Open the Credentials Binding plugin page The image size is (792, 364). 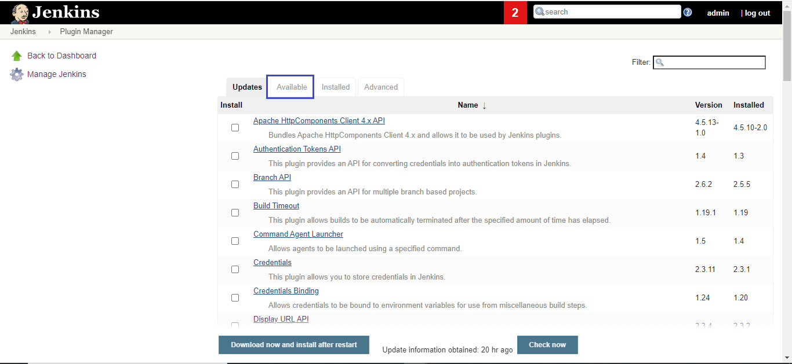click(286, 291)
